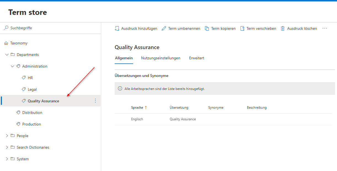Collapse the Departments group

[x=7, y=55]
